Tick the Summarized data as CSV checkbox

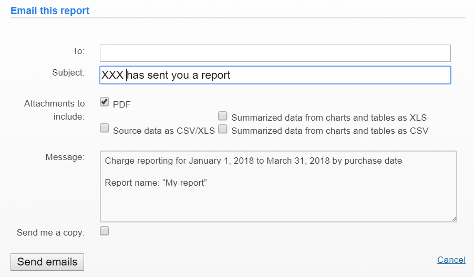click(223, 129)
